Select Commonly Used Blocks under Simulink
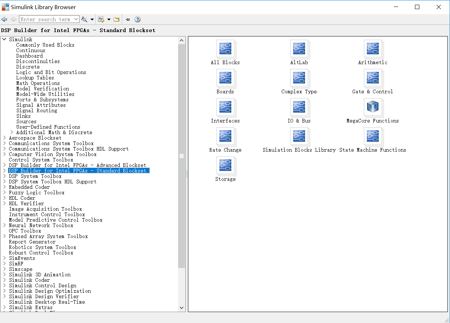Viewport: 450px width, 323px height. [45, 44]
